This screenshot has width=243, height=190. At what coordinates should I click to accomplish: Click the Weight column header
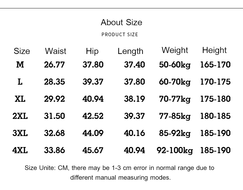tap(175, 50)
